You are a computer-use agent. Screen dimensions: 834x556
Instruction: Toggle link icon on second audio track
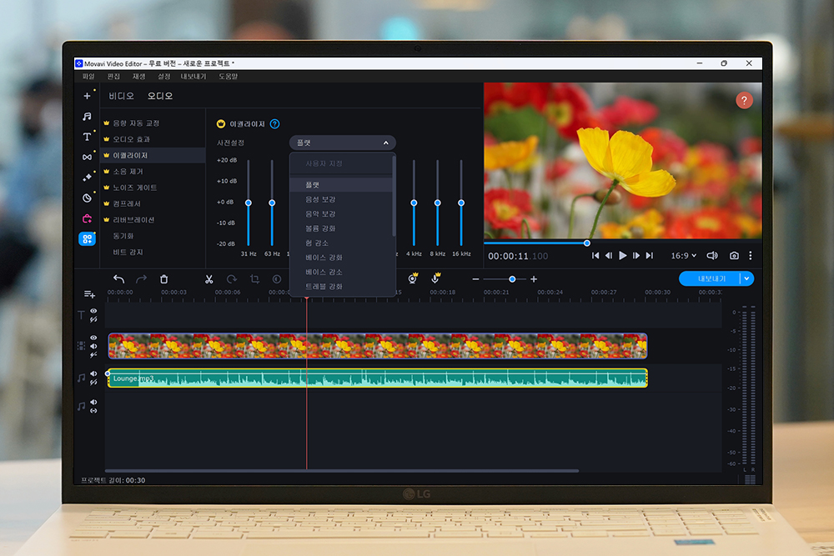tap(93, 410)
